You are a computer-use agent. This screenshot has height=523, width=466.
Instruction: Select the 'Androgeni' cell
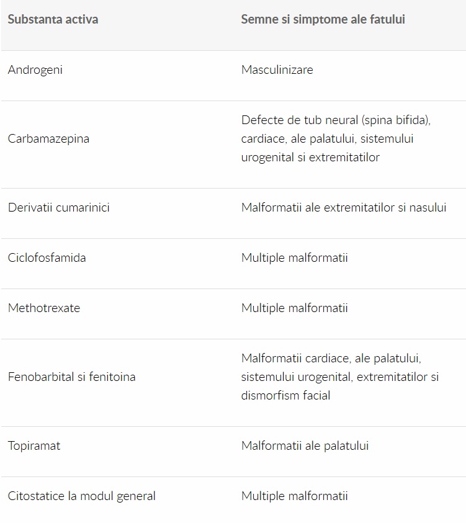click(35, 69)
